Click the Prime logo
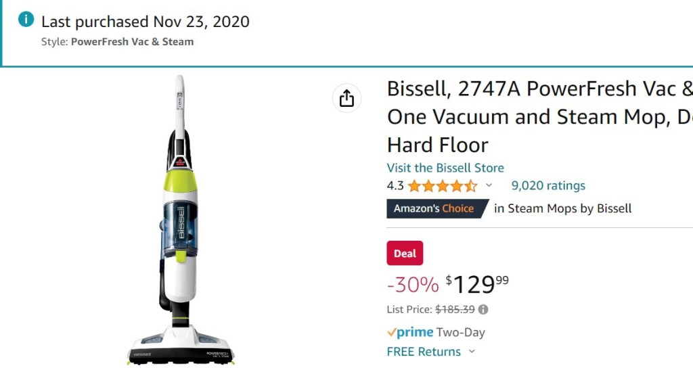Image resolution: width=693 pixels, height=374 pixels. coord(409,332)
